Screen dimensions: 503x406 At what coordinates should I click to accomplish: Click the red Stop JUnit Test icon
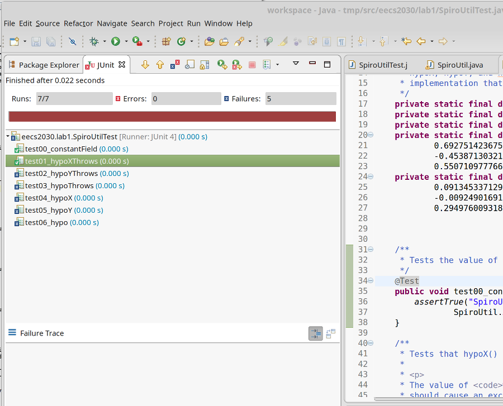252,65
